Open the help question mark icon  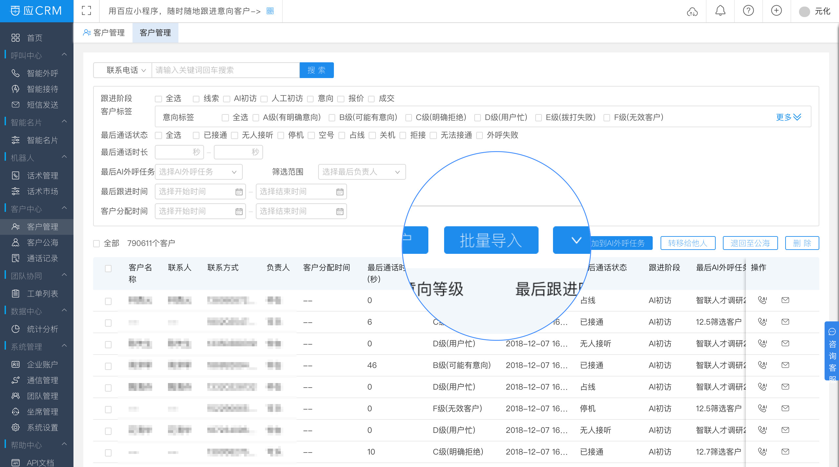pos(748,11)
